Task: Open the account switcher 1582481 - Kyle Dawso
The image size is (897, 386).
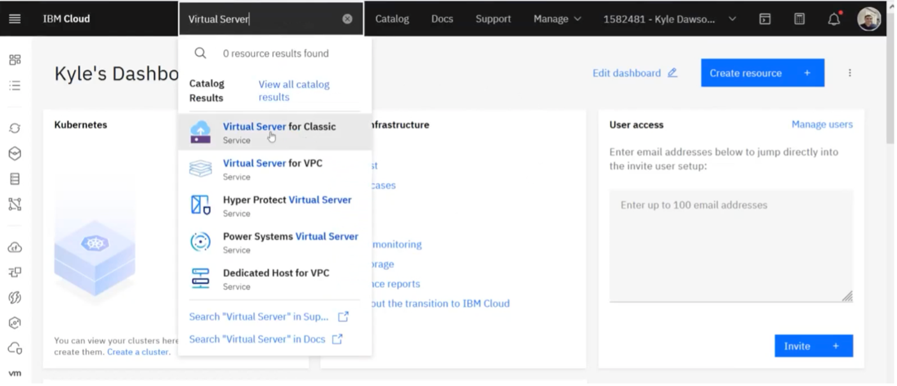Action: pyautogui.click(x=670, y=19)
